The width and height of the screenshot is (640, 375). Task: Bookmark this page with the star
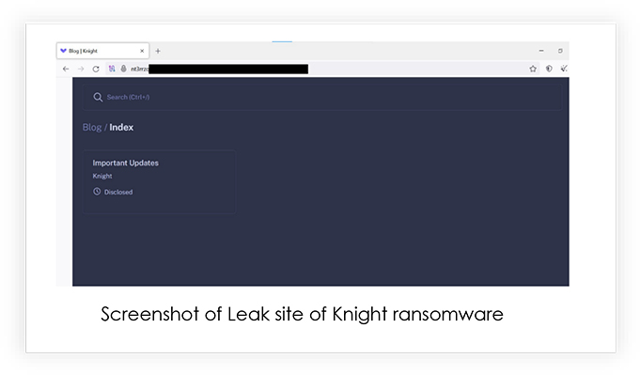533,69
